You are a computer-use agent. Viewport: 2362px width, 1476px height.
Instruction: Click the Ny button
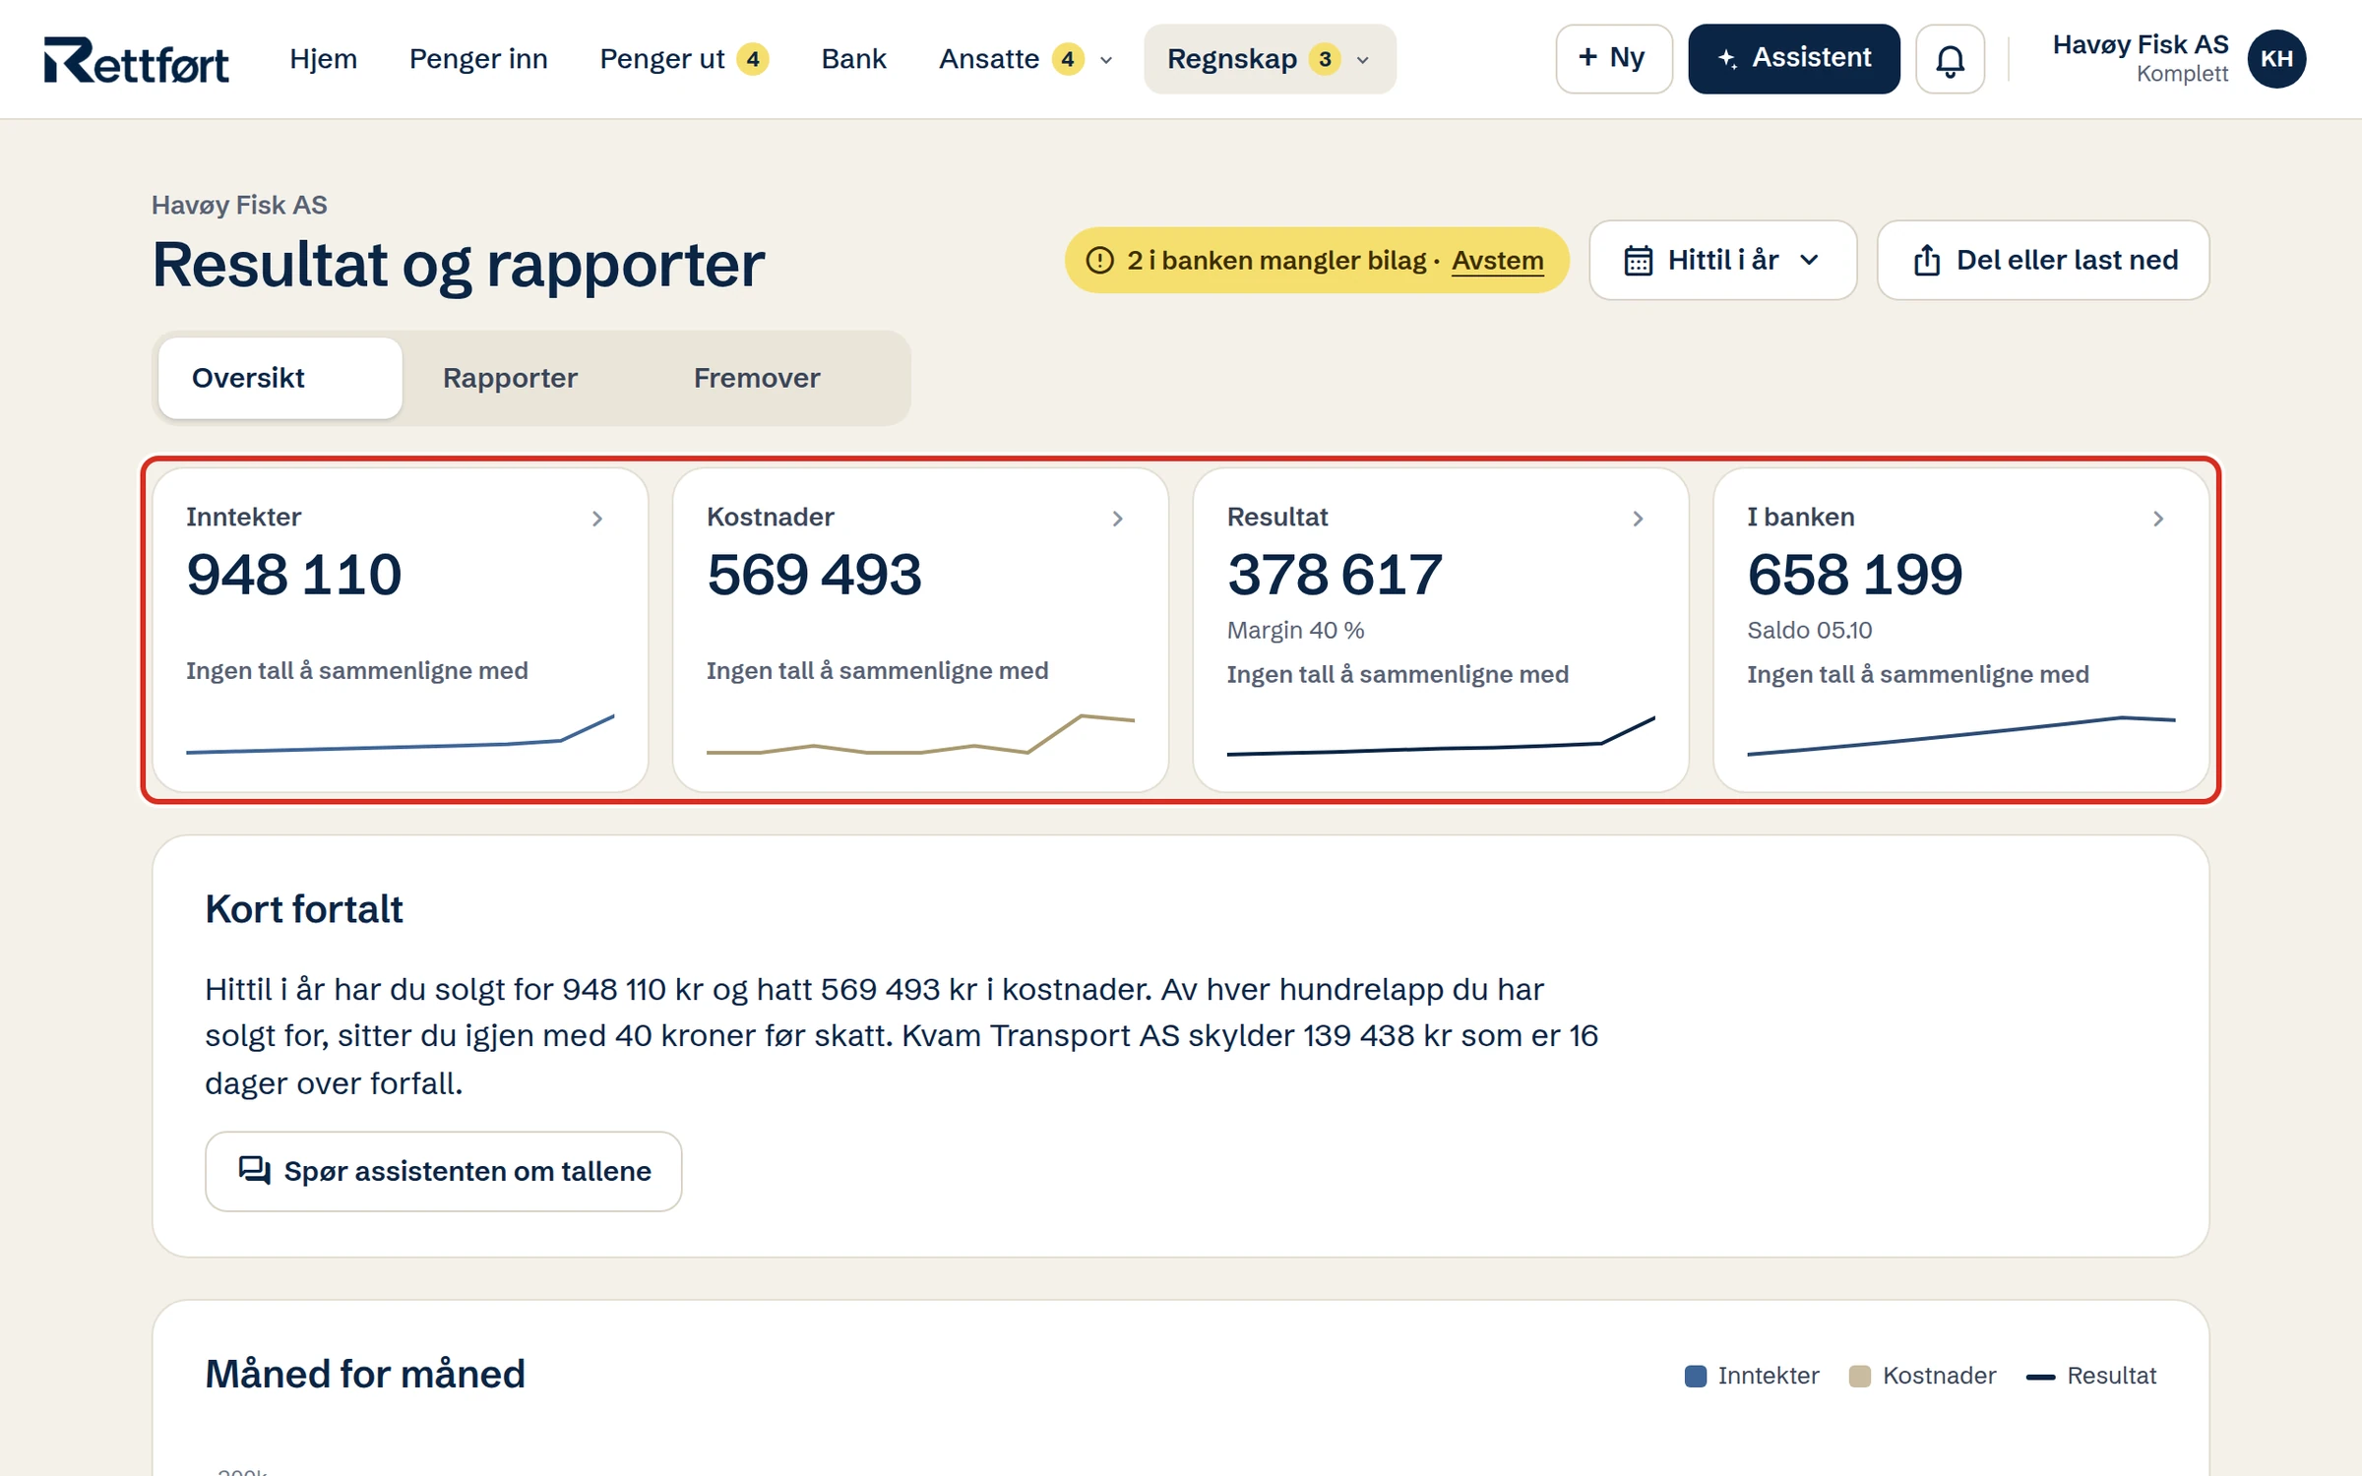pyautogui.click(x=1613, y=59)
